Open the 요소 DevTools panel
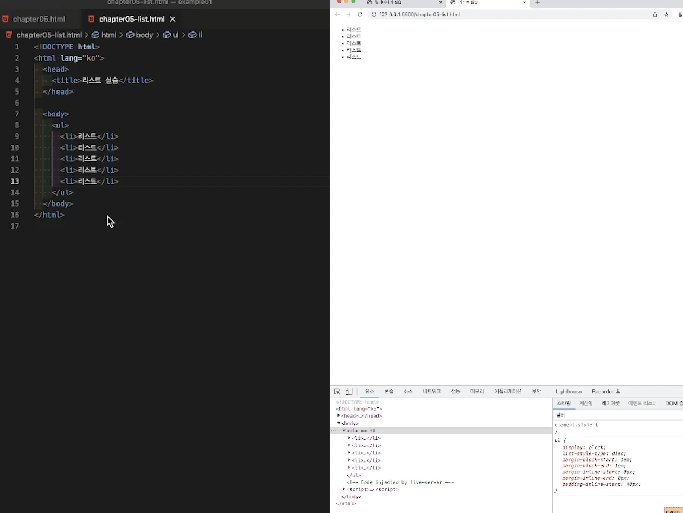Viewport: 683px width, 513px height. (369, 391)
